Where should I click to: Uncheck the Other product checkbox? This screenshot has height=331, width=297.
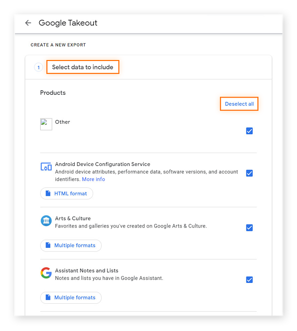[249, 131]
